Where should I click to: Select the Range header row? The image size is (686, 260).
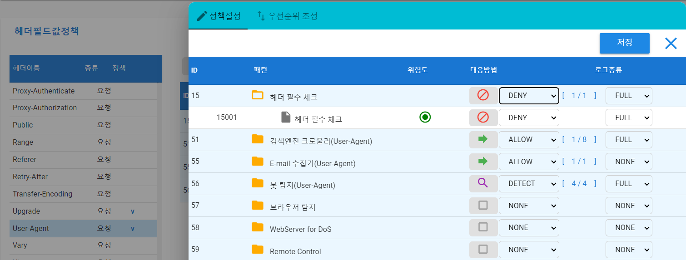pyautogui.click(x=83, y=142)
